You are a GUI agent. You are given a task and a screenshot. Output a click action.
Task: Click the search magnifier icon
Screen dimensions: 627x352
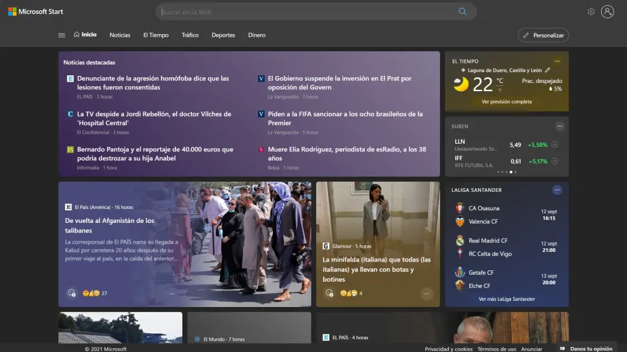click(x=462, y=11)
